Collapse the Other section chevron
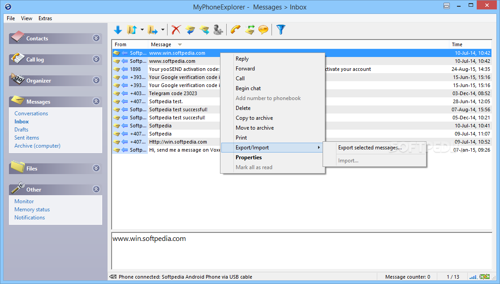 click(x=96, y=189)
